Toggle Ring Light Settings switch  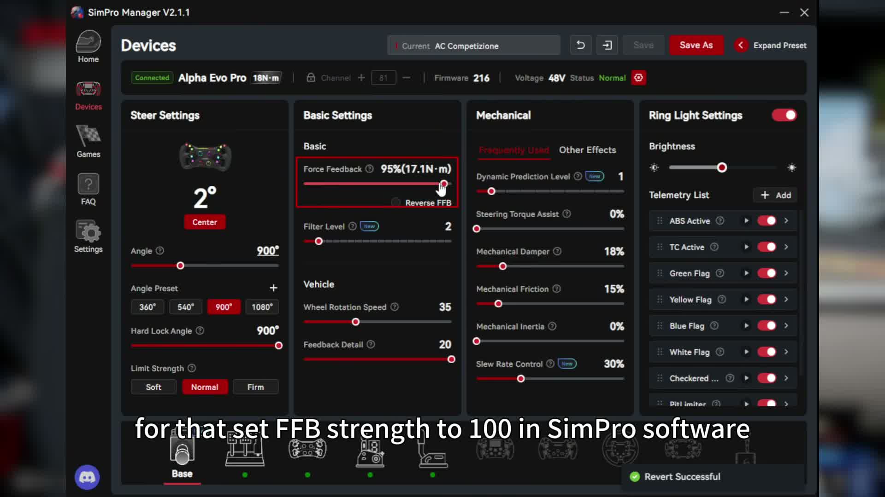point(784,115)
